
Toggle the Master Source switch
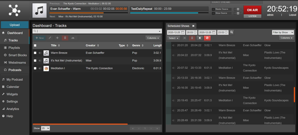(x=237, y=9)
